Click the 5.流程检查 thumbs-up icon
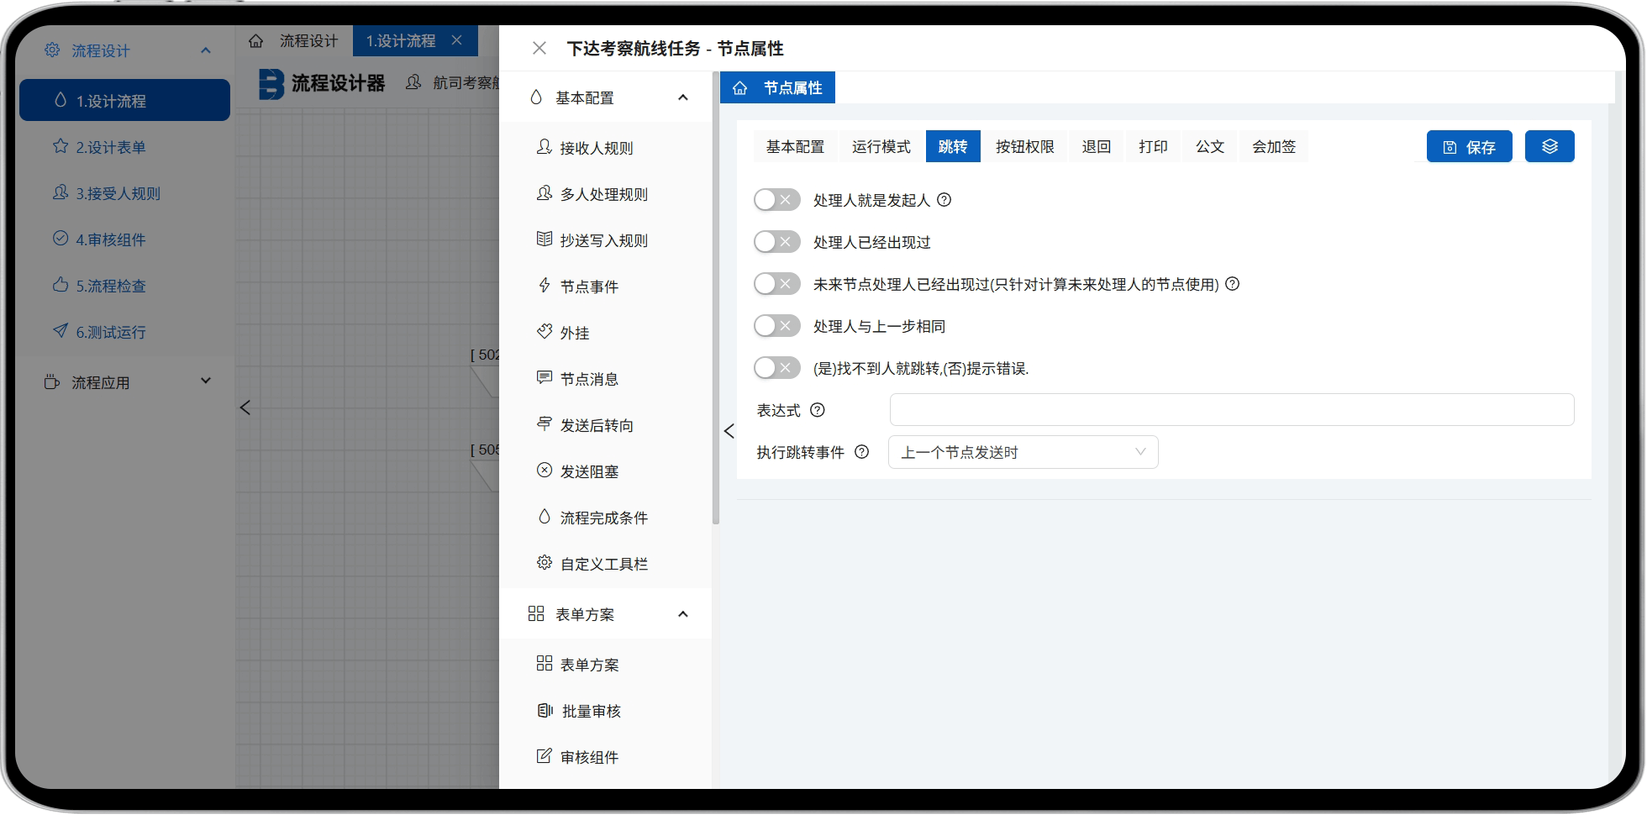 click(x=60, y=285)
